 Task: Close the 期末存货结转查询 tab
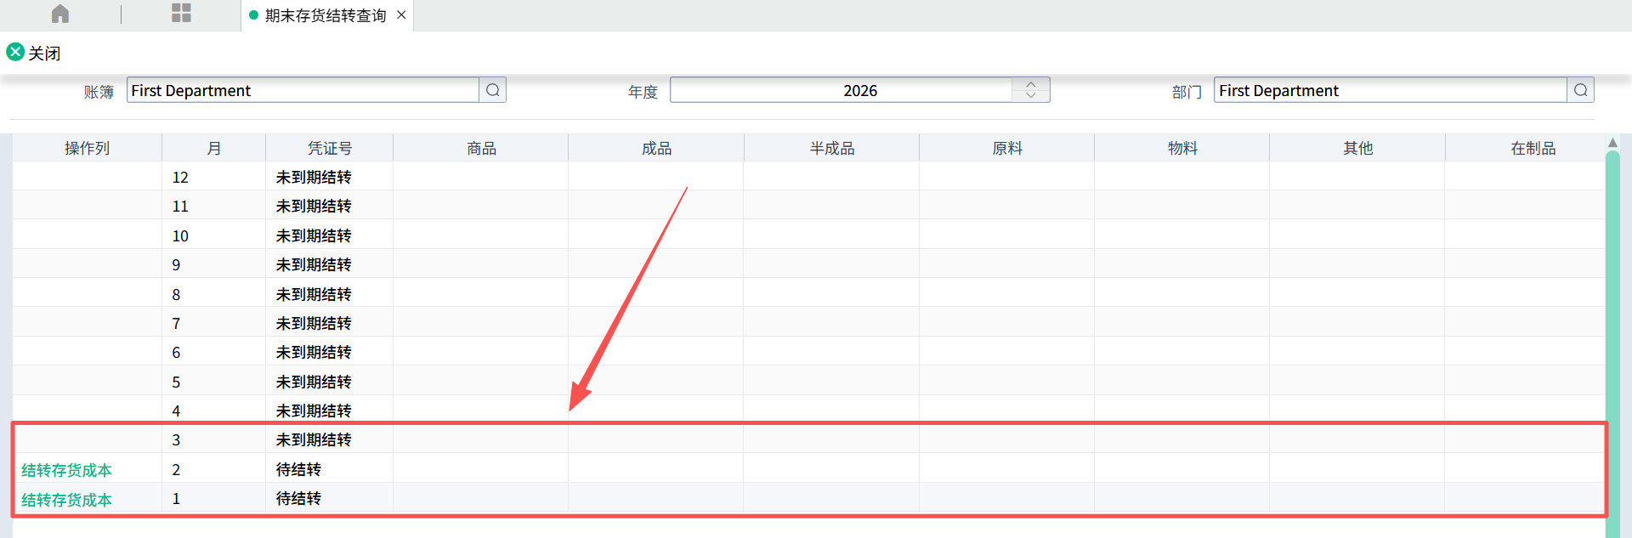tap(401, 15)
